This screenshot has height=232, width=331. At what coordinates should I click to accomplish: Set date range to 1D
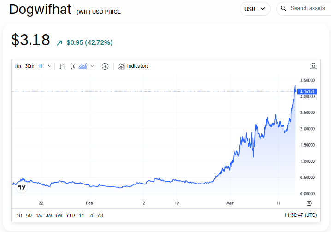click(x=19, y=215)
